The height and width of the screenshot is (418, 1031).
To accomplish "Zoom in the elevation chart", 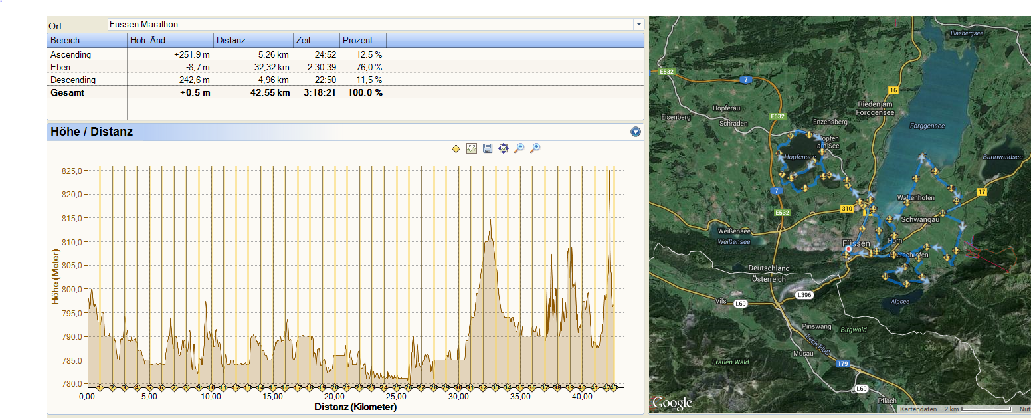I will 535,148.
